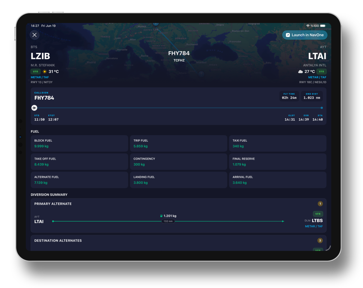The height and width of the screenshot is (288, 363).
Task: Tap the Wi-Fi icon in status bar
Action: click(308, 26)
